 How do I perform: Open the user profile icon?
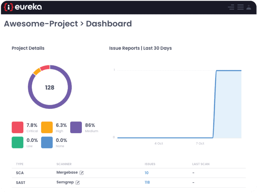[249, 7]
